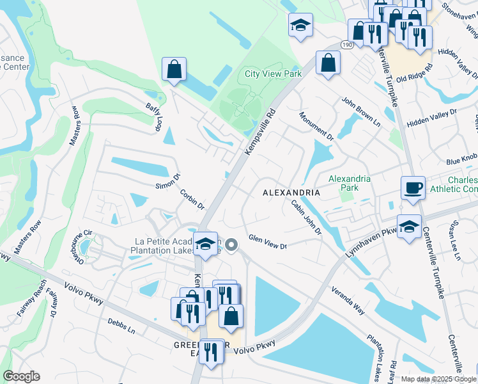478x384 pixels.
Task: Click the Map data ©2025 Google attribution
Action: click(x=439, y=379)
